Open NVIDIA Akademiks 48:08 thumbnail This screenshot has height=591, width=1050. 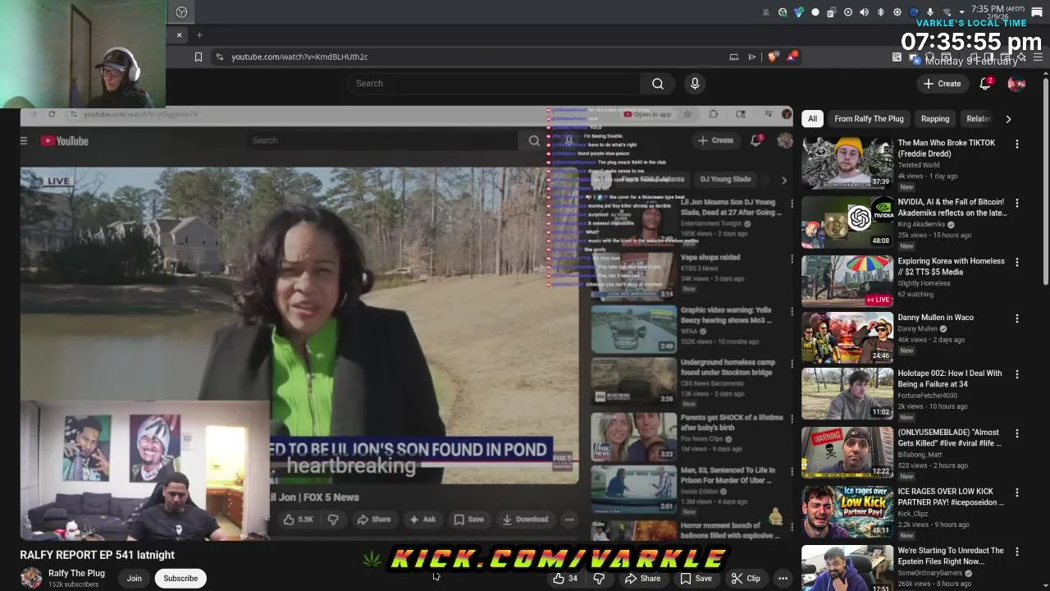tap(847, 222)
